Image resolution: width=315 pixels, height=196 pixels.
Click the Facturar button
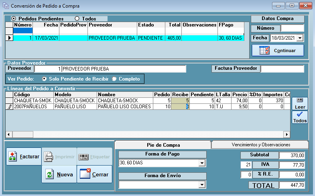coord(24,156)
